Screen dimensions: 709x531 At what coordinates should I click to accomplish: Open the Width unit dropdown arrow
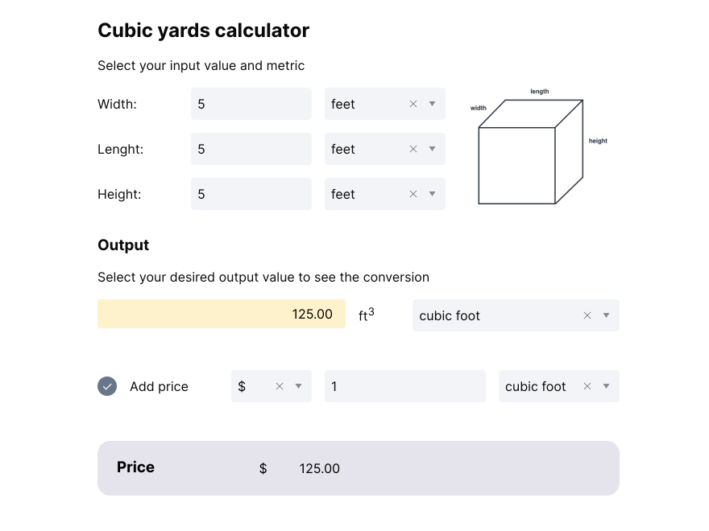[433, 104]
